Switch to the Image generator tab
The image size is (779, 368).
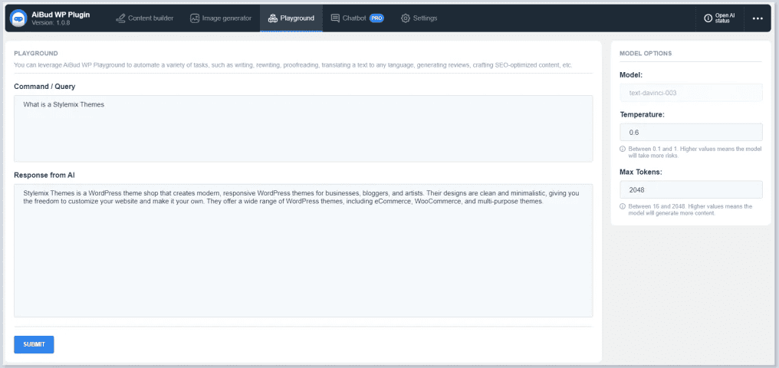tap(221, 18)
